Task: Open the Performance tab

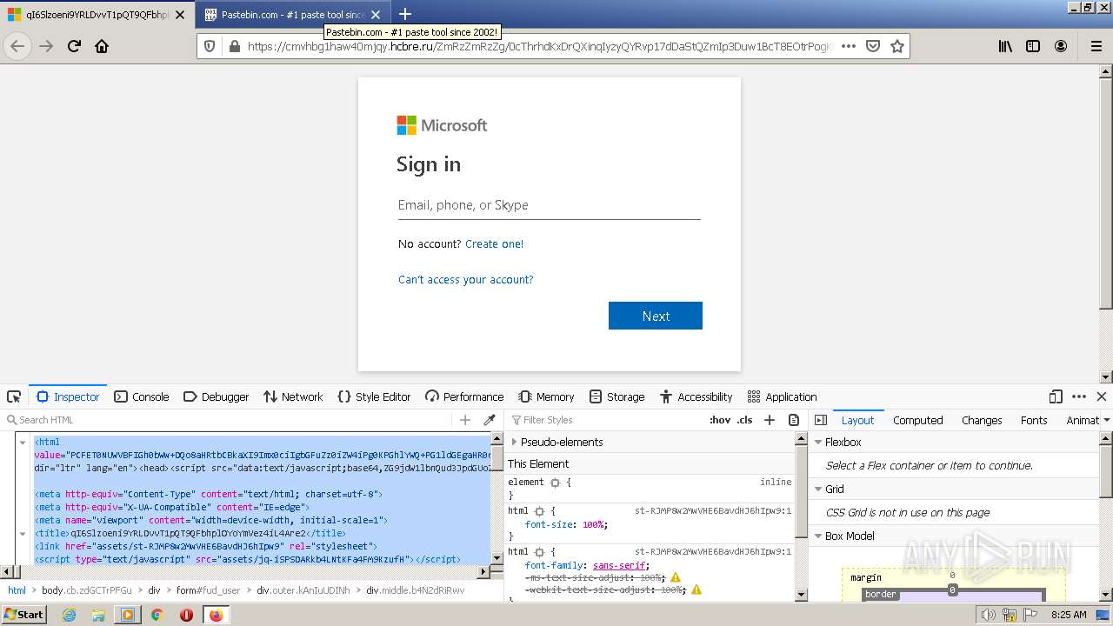Action: coord(464,396)
